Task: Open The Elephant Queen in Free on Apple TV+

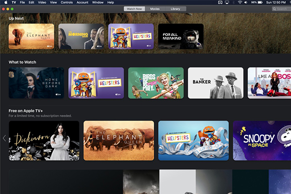Action: coord(119,141)
